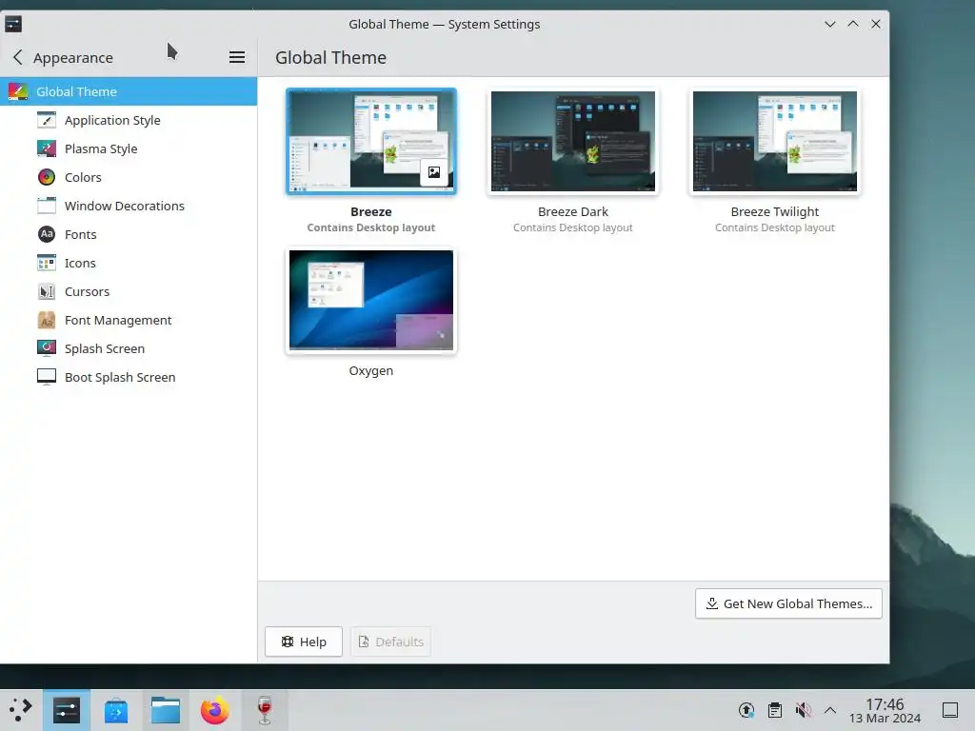Viewport: 975px width, 731px height.
Task: Expand hidden system tray icons arrow
Action: pos(830,710)
